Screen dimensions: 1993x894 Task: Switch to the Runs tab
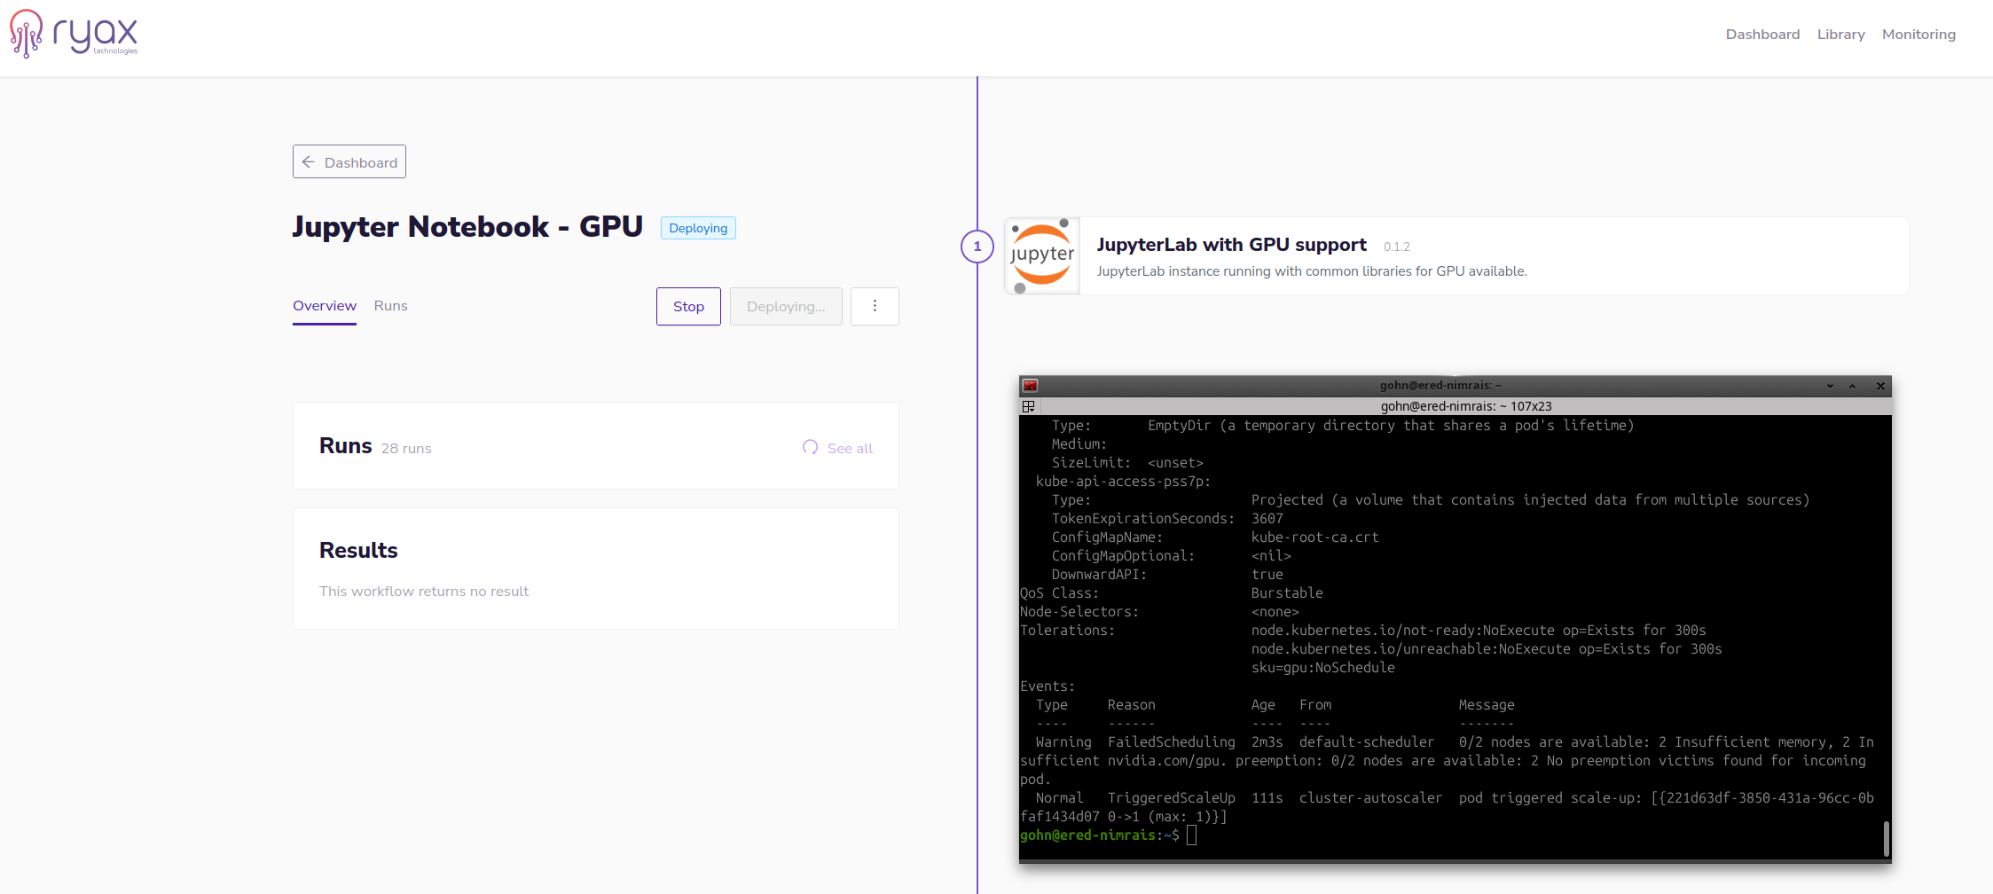(x=390, y=306)
